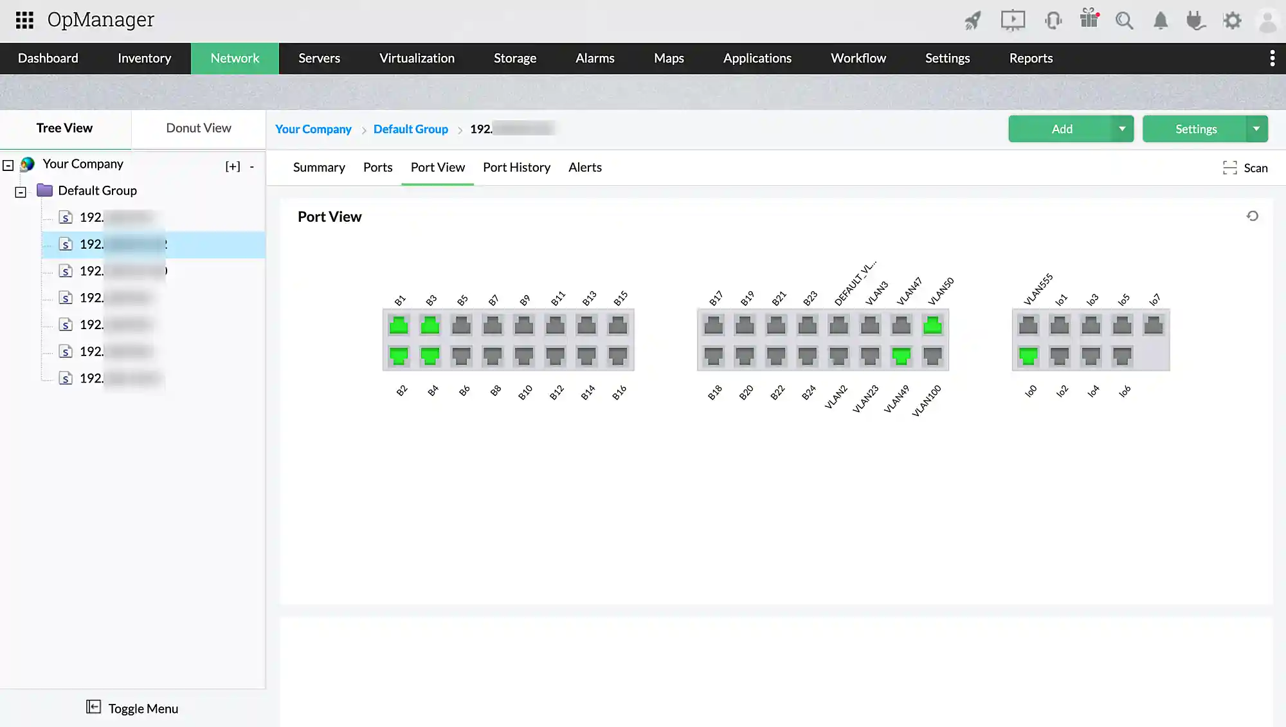Click the rocket quick-start icon
The image size is (1286, 727).
coord(973,21)
